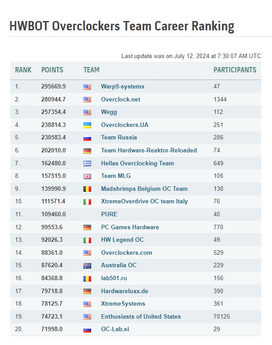The image size is (272, 345).
Task: Click the Russian flag beside Team Russia
Action: click(87, 138)
